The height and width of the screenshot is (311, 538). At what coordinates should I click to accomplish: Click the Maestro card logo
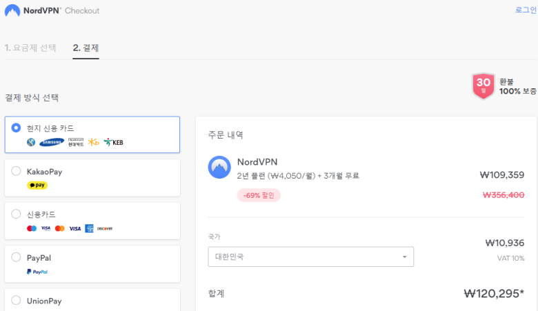click(32, 228)
